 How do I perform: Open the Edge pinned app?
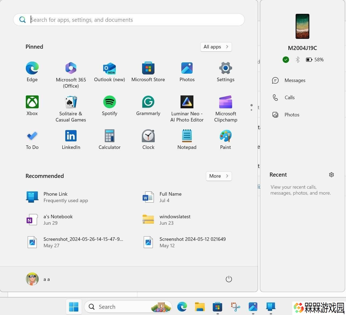(32, 72)
